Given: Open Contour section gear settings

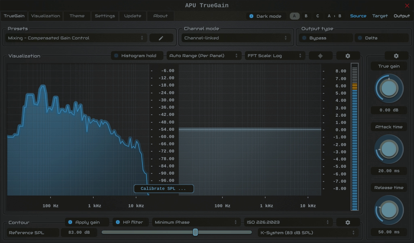Looking at the screenshot, I should coord(348,222).
